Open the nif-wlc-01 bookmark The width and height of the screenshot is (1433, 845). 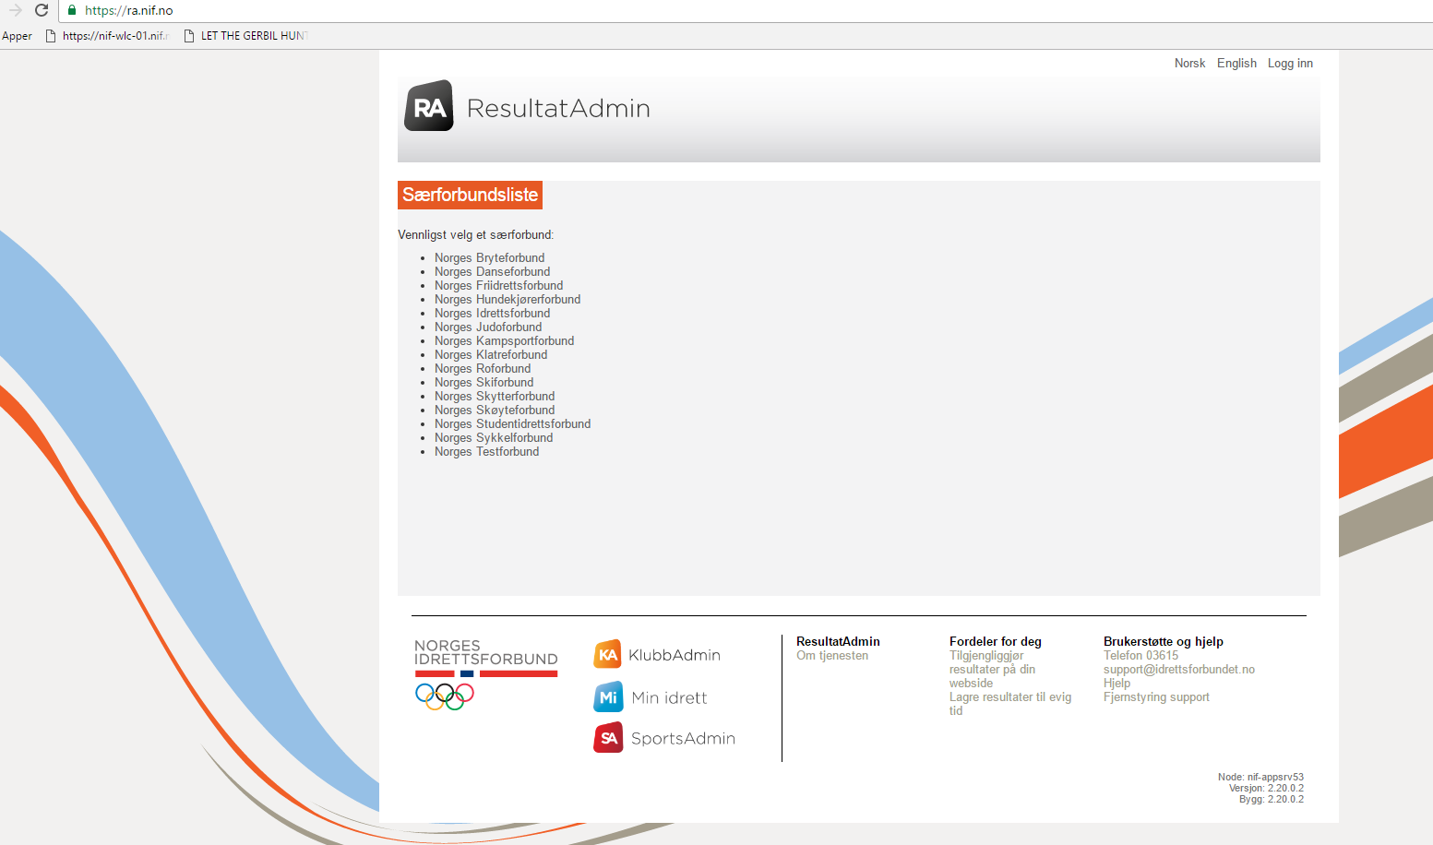coord(107,36)
